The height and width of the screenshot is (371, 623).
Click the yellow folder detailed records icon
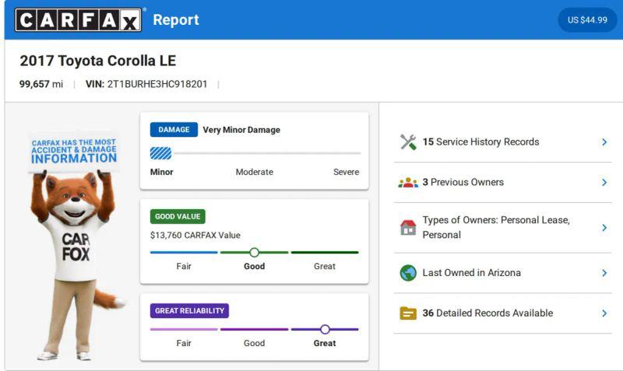coord(408,313)
